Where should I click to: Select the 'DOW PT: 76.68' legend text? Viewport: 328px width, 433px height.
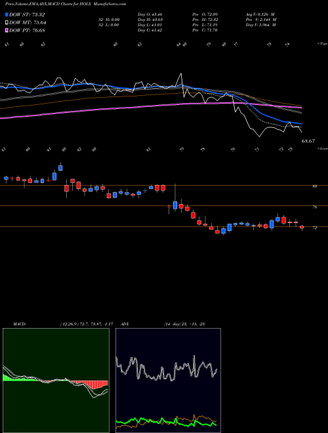tap(27, 30)
